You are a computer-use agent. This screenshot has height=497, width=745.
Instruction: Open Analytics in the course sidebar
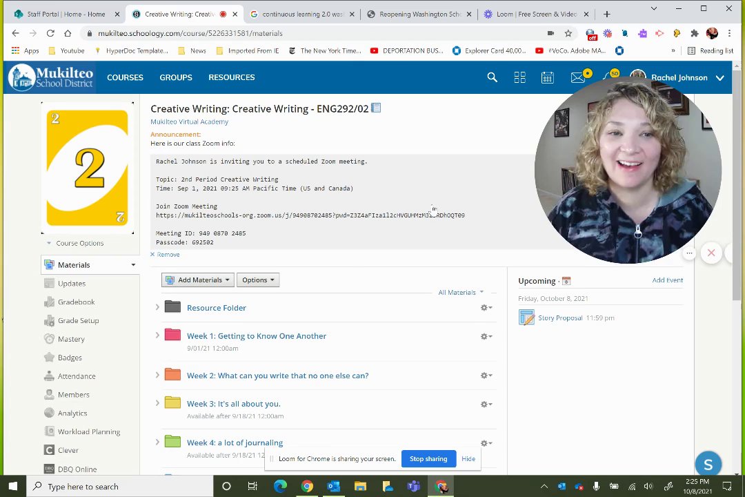coord(72,413)
